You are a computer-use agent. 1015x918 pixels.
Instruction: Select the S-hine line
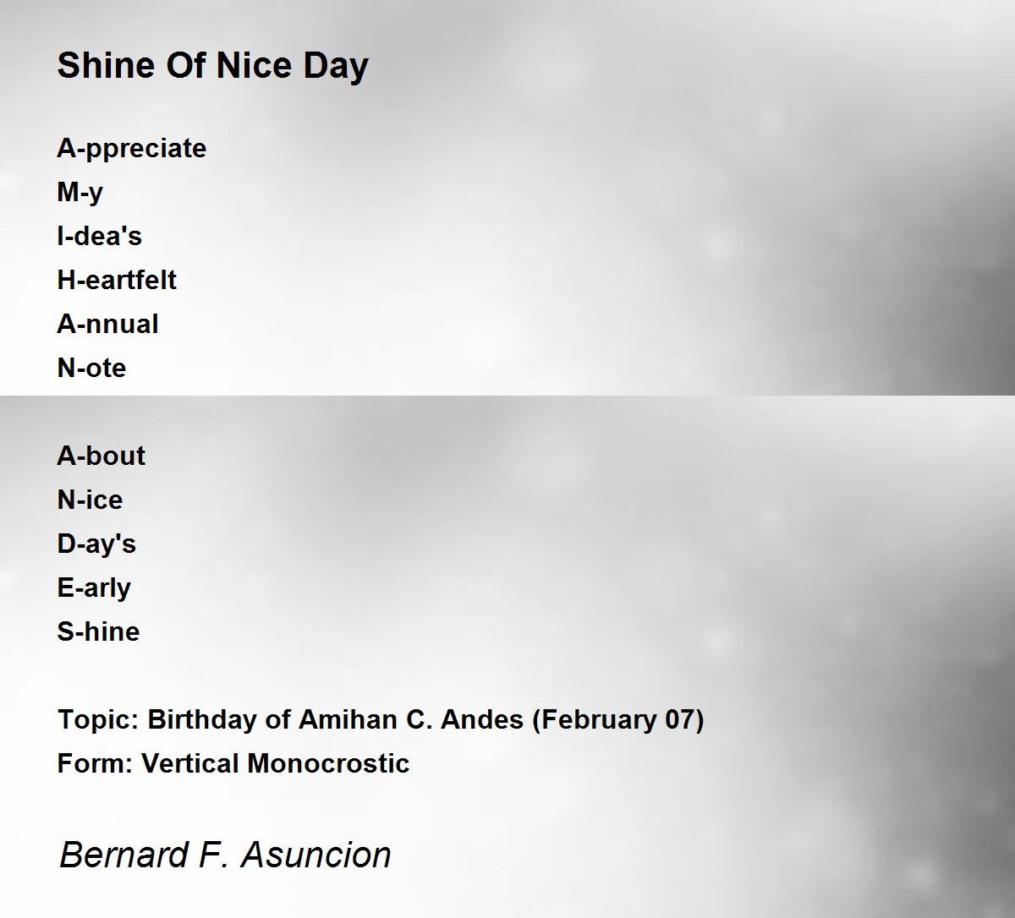coord(98,631)
